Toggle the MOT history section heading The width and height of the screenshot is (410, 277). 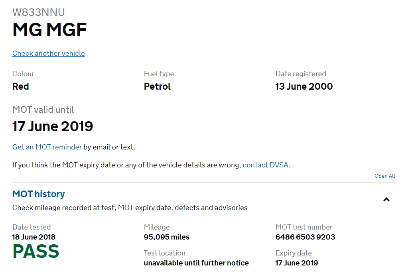(39, 194)
